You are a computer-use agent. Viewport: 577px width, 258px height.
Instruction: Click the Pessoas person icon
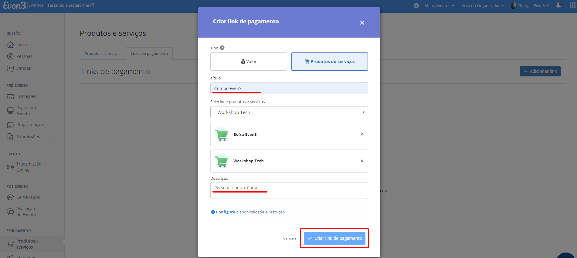pos(10,56)
